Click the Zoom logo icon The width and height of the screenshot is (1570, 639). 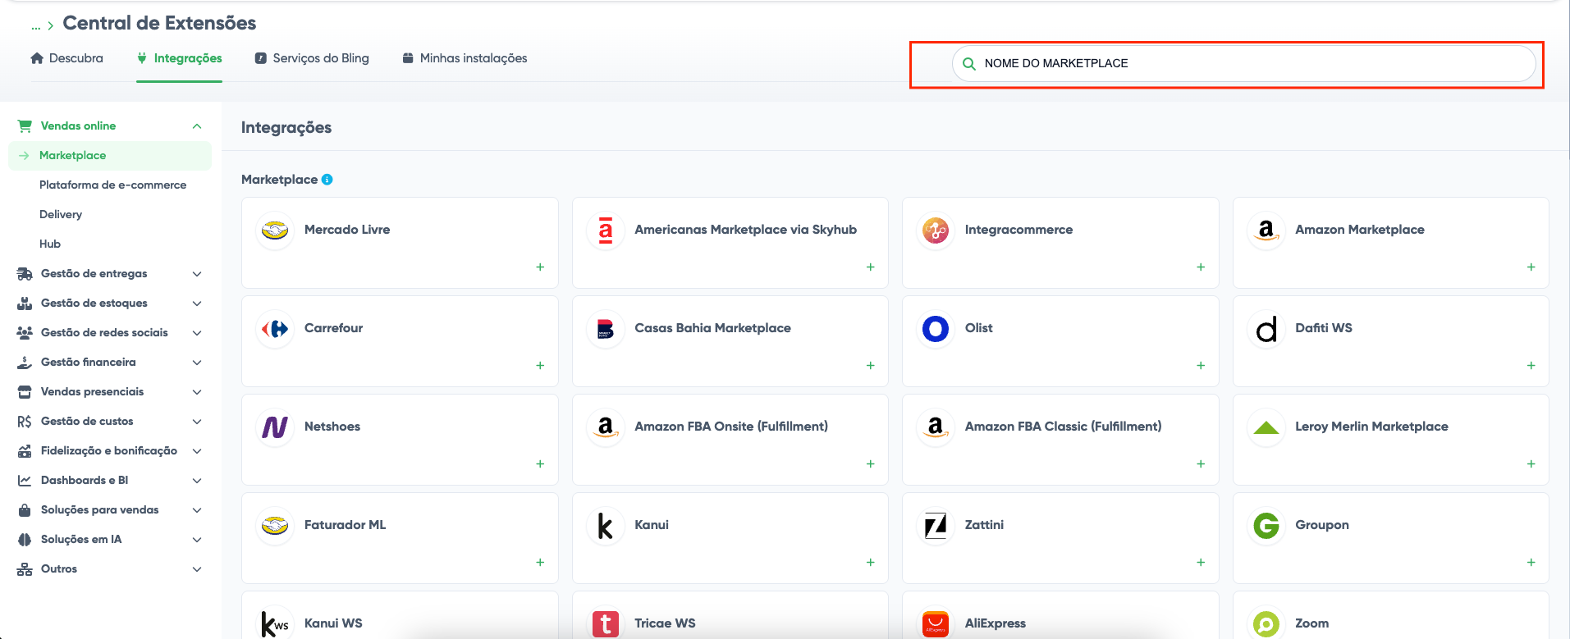1266,623
